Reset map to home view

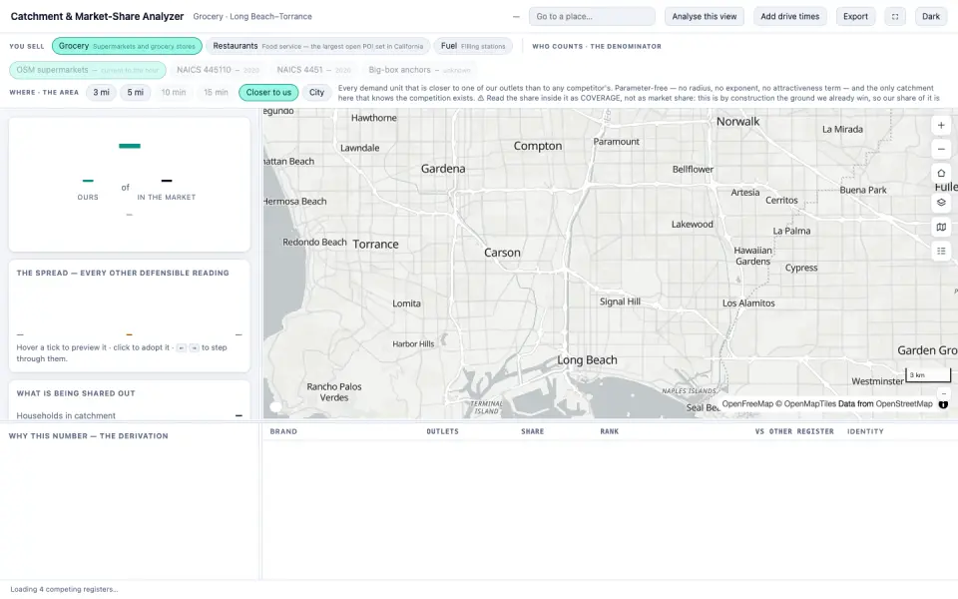tap(941, 174)
